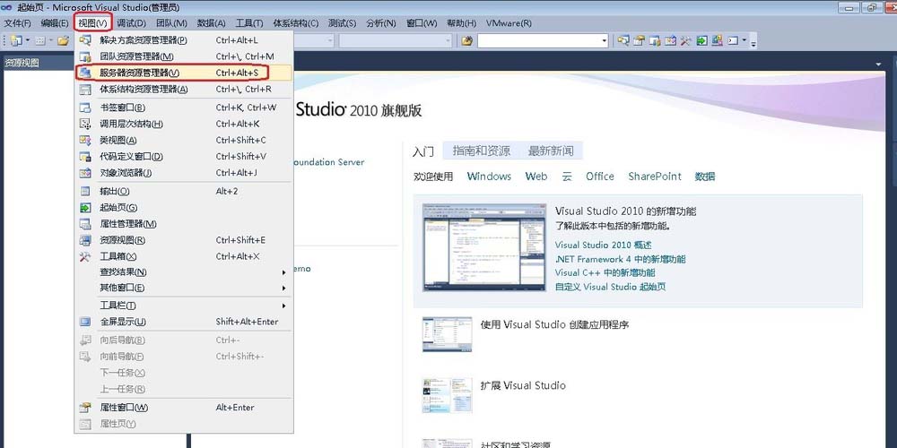Click the 工具箱 icon in menu

[x=84, y=256]
